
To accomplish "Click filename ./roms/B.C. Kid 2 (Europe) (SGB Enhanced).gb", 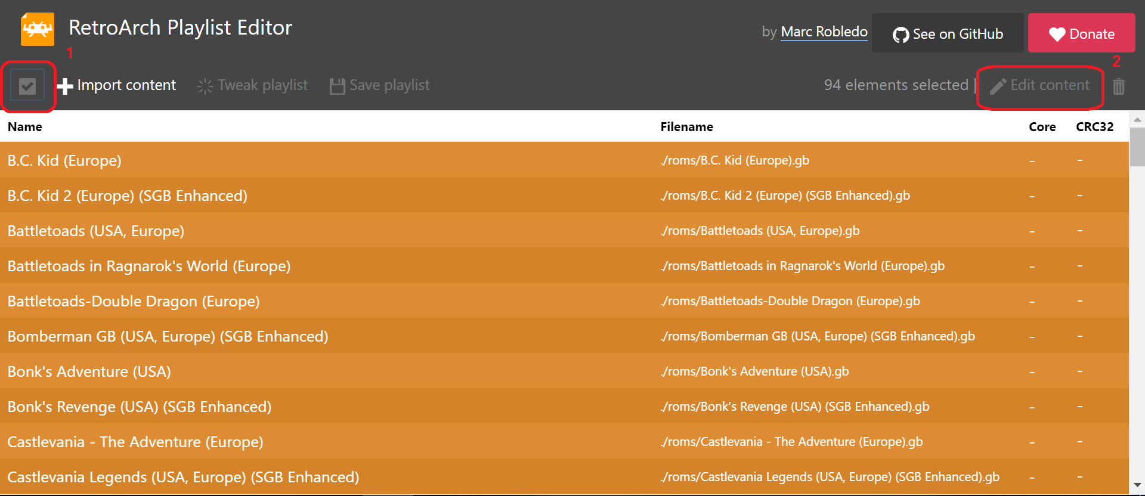I will (x=785, y=196).
